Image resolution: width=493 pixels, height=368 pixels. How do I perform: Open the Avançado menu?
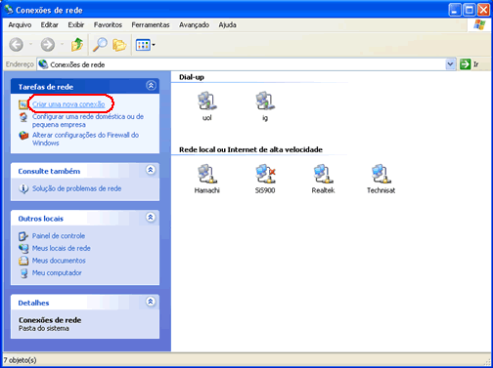[194, 25]
